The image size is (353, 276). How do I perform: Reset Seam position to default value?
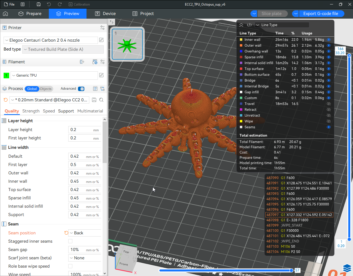[66, 233]
